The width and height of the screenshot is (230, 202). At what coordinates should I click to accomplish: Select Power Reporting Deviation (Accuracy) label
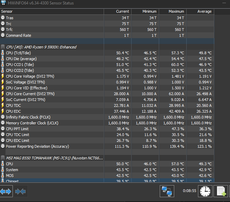coord(38,146)
